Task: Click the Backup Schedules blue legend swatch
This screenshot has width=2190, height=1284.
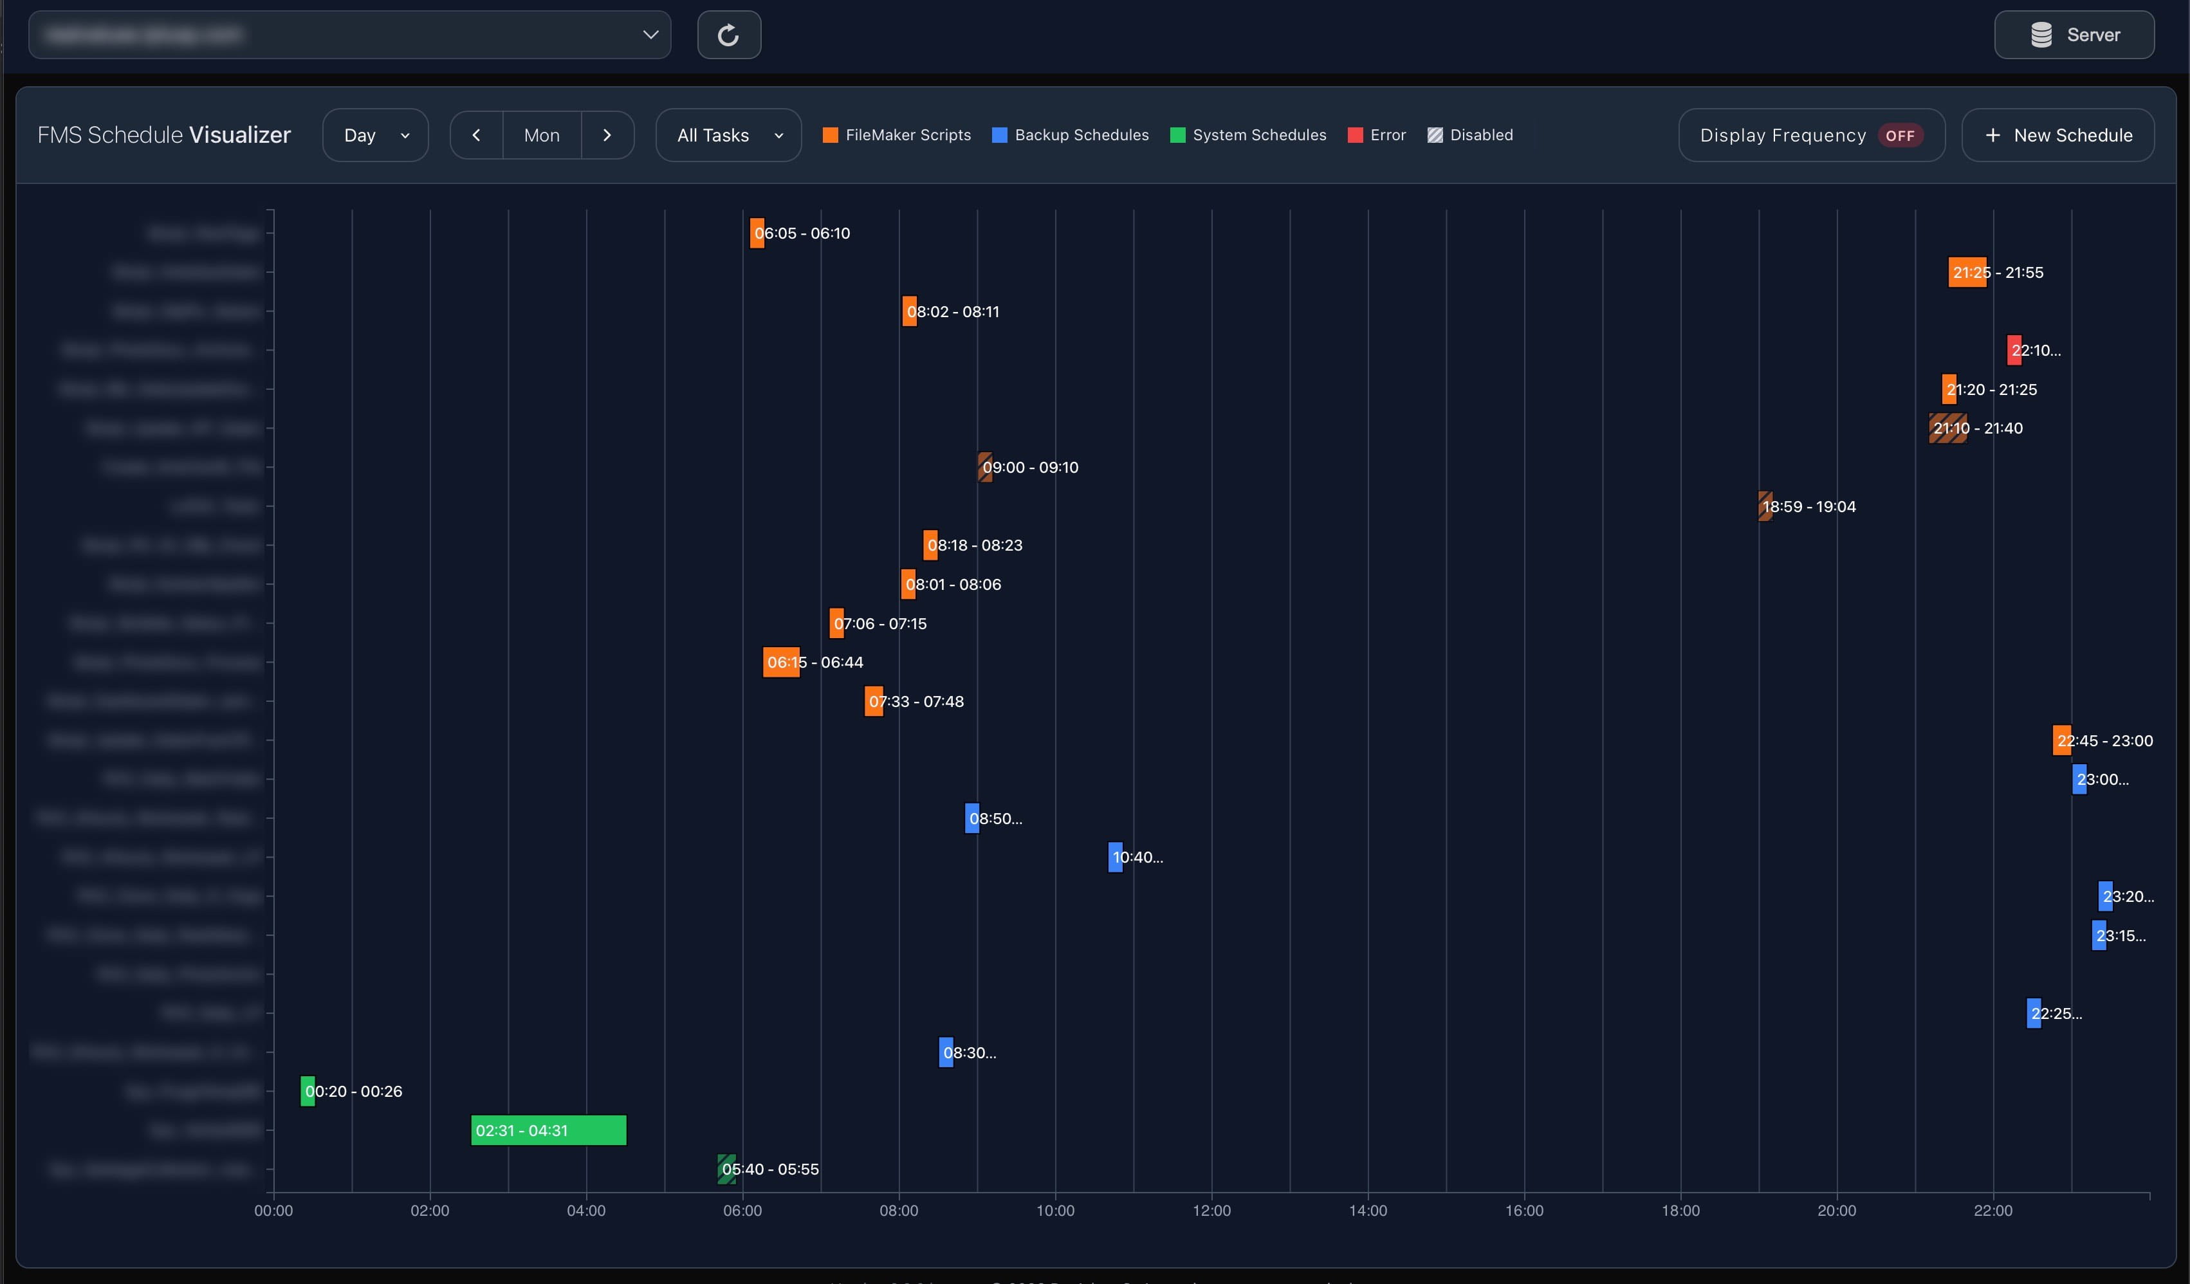Action: 999,134
